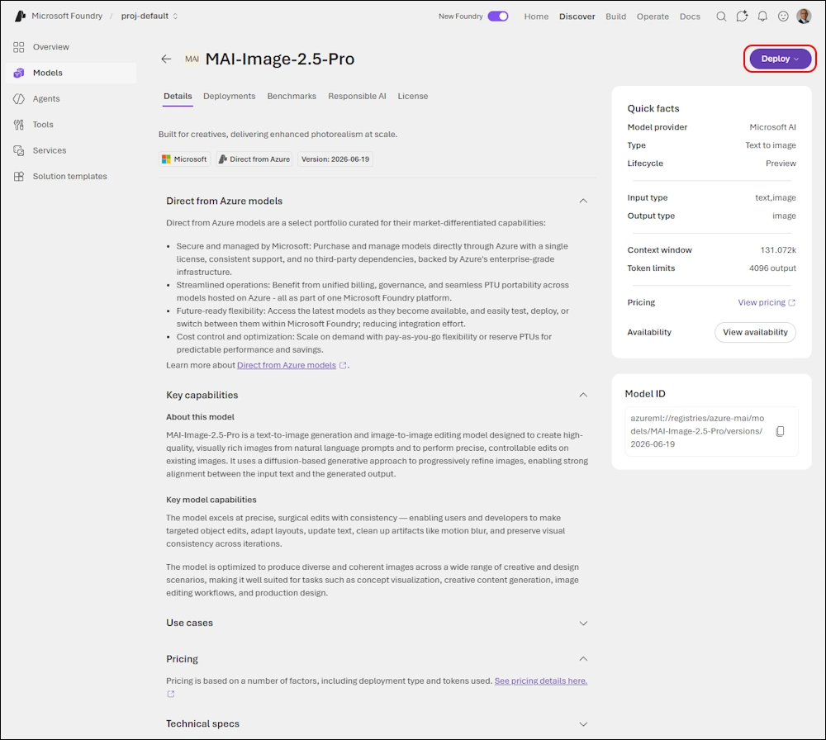Open the notifications bell icon
Viewport: 826px width, 740px height.
coord(762,17)
